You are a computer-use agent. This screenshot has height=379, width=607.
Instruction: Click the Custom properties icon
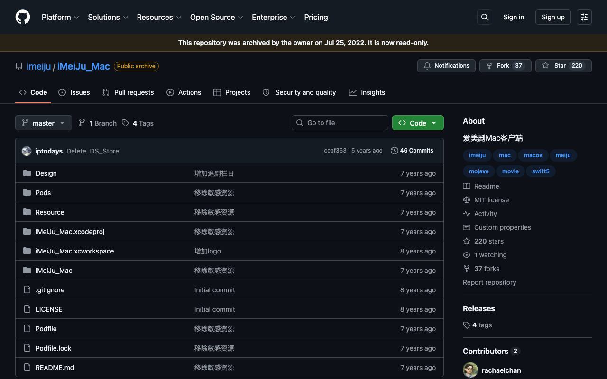pos(467,227)
